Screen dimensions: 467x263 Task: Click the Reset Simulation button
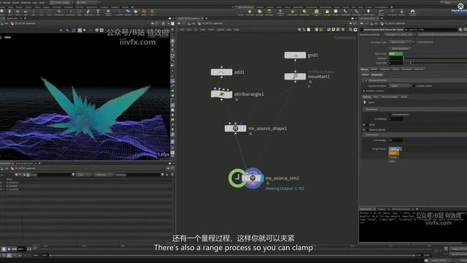pyautogui.click(x=400, y=48)
